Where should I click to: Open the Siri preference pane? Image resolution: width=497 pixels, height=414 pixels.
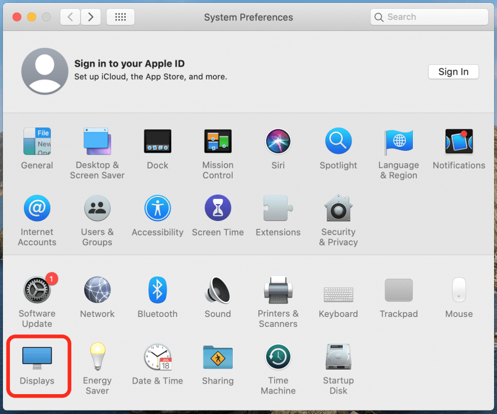[x=278, y=141]
